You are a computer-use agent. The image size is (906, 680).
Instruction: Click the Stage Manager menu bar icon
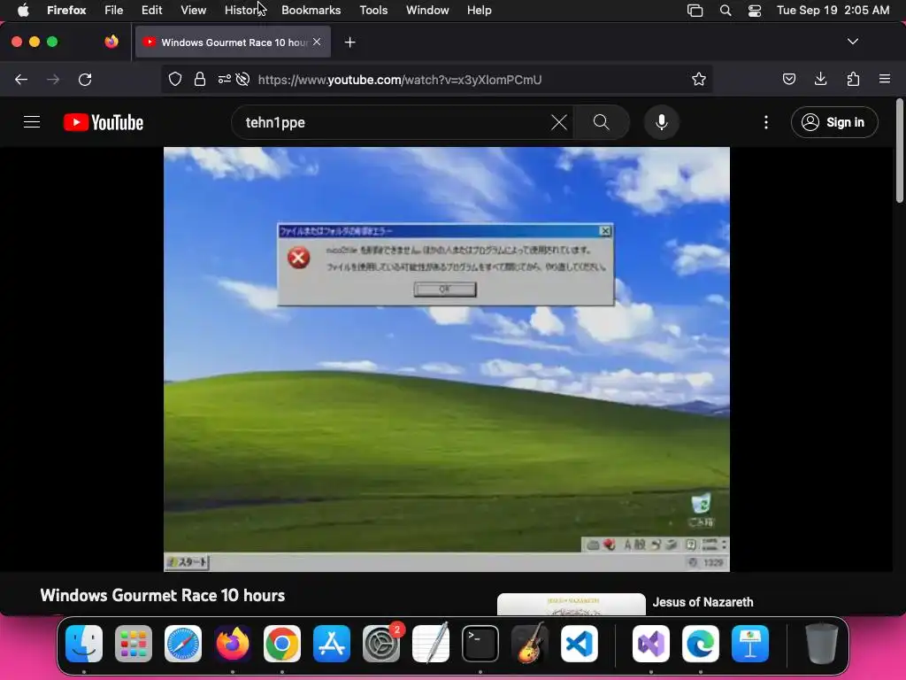[x=695, y=10]
